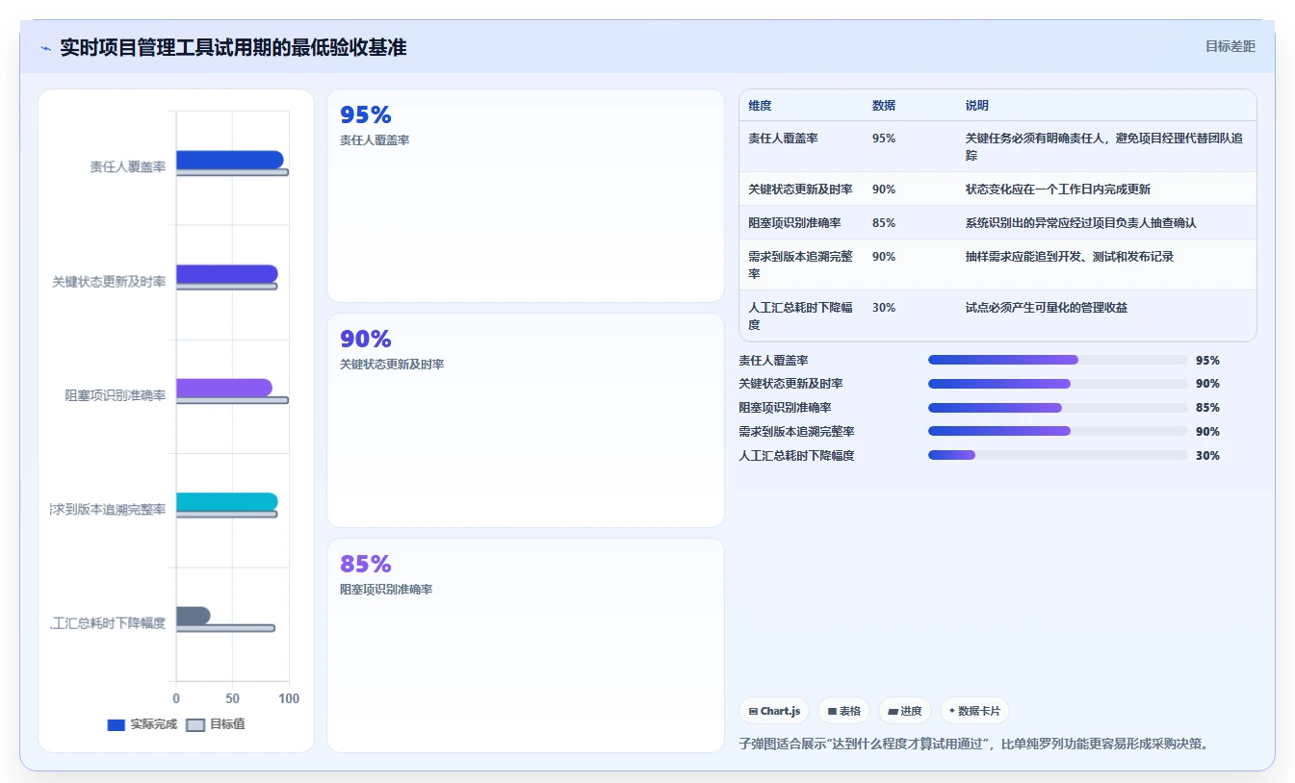Click the 关键状态更新及时率 progress bar
Viewport: 1295px width, 783px height.
(1057, 384)
